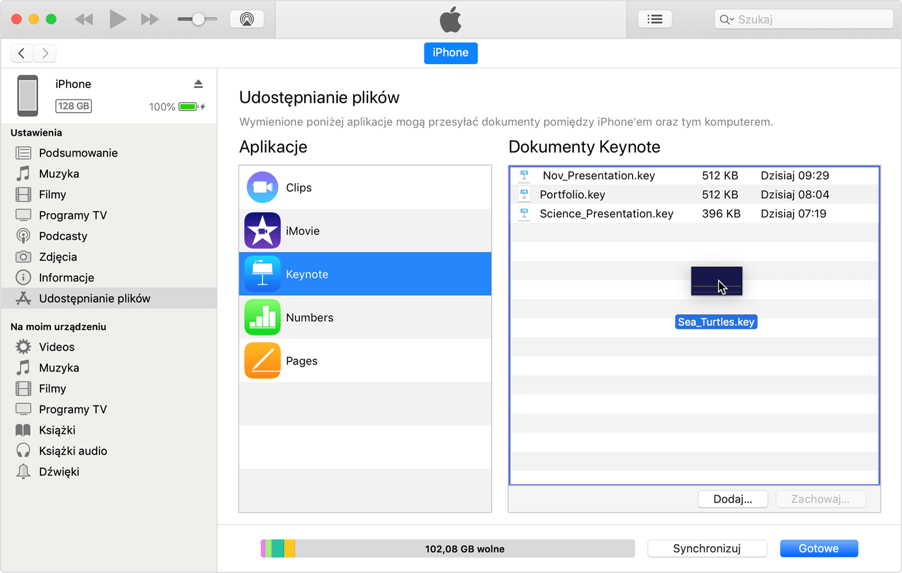Select Nov_Presentation.key document

click(694, 176)
